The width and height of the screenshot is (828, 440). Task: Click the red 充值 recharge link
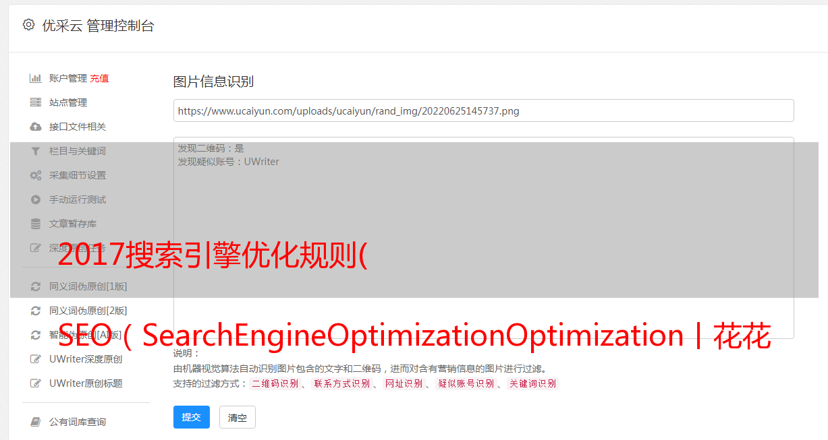tap(99, 78)
